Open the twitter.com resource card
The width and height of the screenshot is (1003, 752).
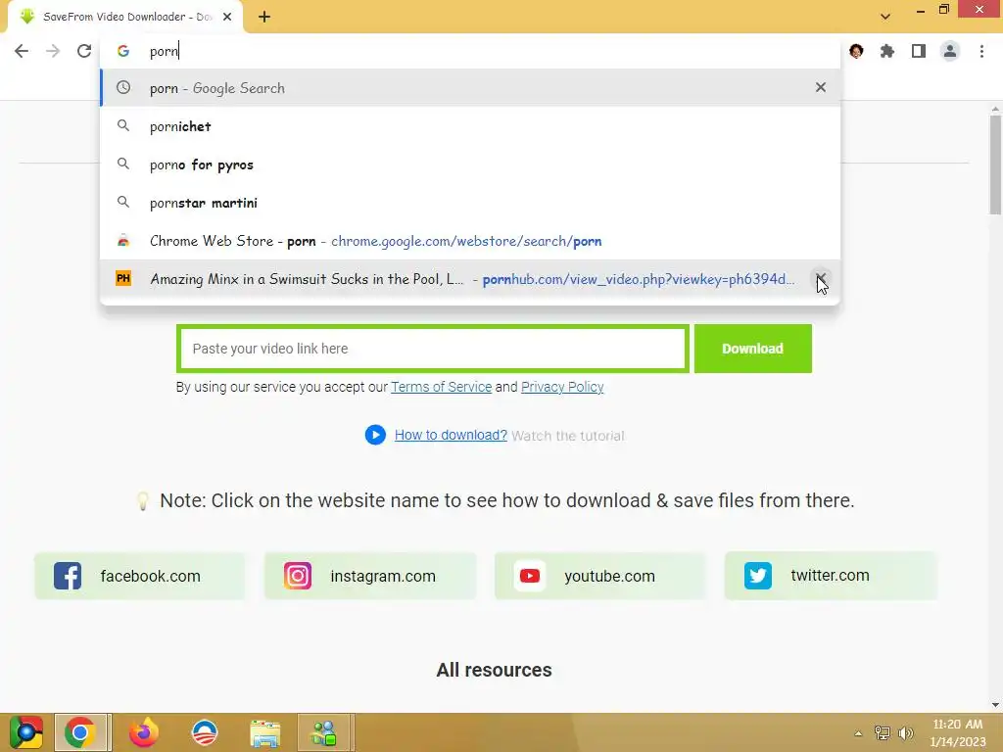tap(831, 576)
